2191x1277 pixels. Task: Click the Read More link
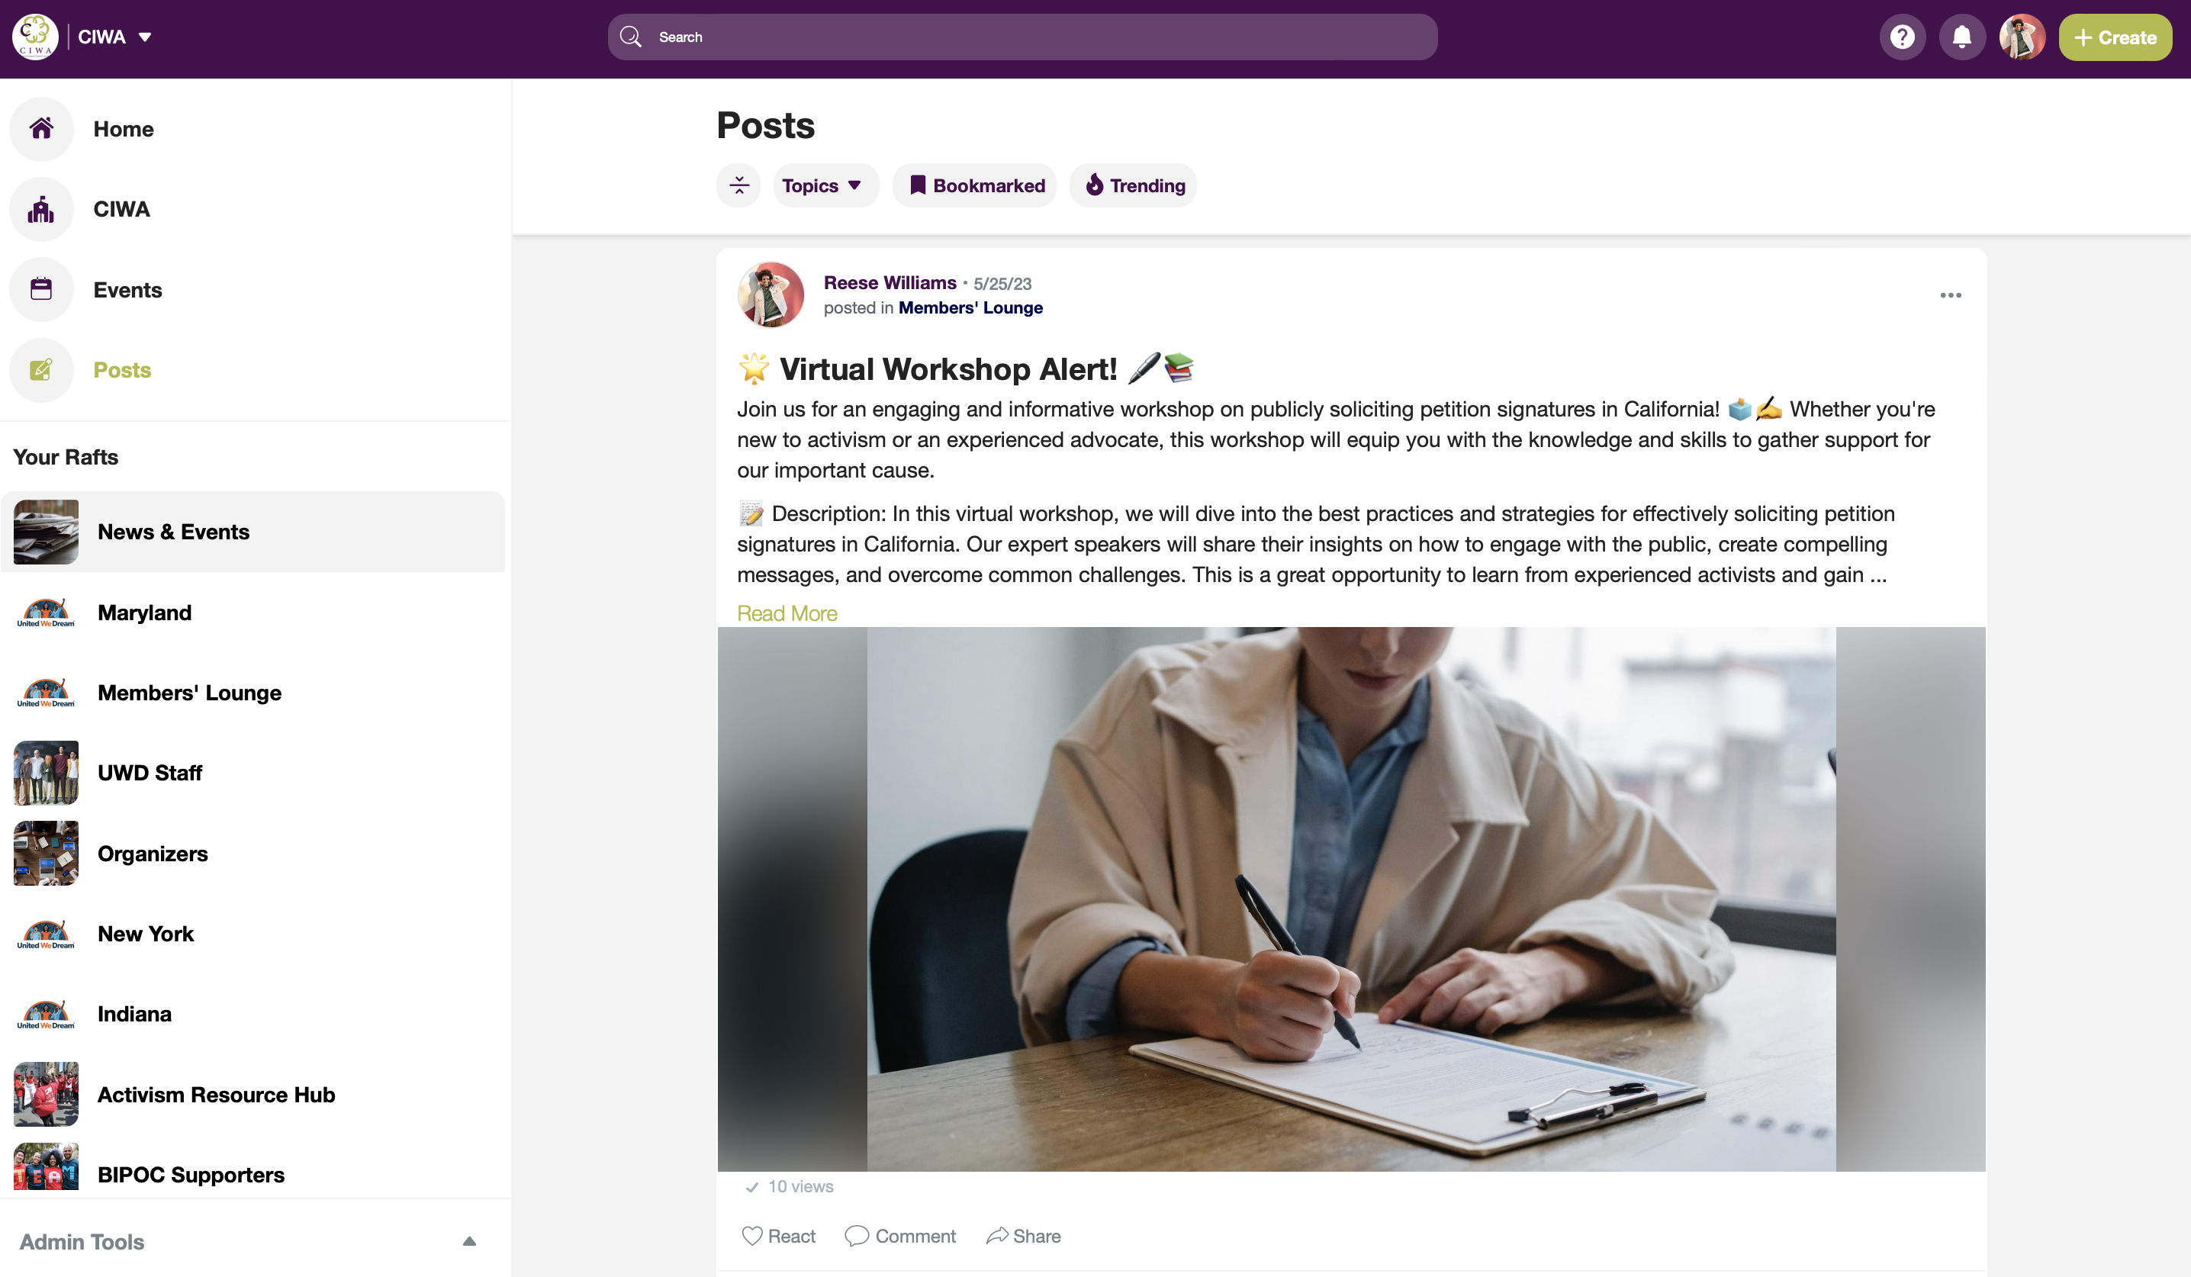point(787,614)
